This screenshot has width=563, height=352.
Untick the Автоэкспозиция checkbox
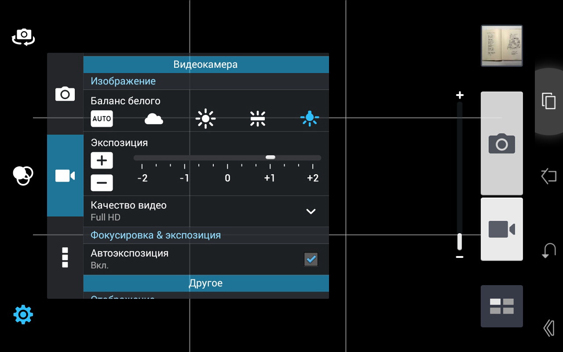pos(311,260)
